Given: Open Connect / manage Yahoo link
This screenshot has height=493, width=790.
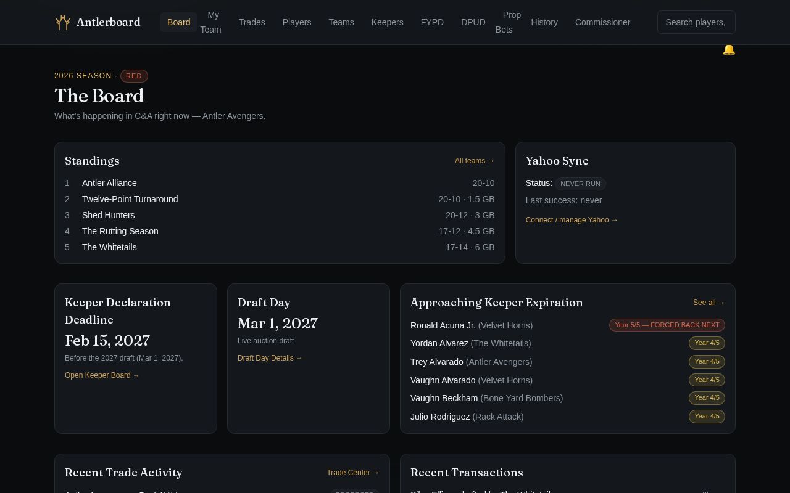Looking at the screenshot, I should coord(572,220).
